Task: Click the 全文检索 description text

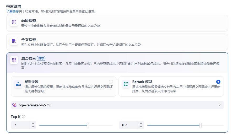Action: point(81,45)
